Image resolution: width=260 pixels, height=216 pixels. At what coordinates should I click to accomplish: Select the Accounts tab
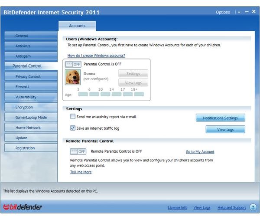pos(77,26)
